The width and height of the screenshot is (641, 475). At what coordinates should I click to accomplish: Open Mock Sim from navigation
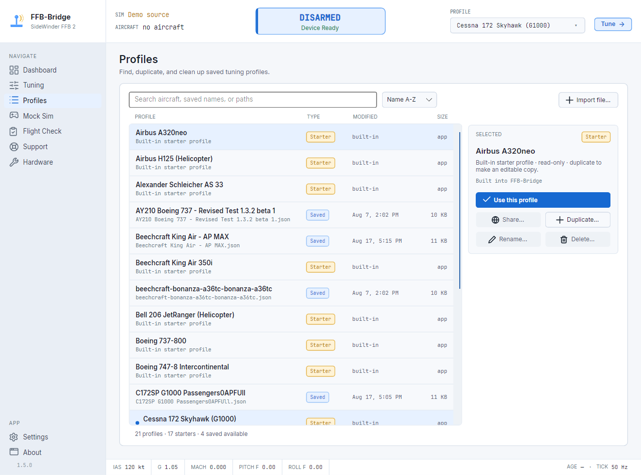(x=53, y=116)
